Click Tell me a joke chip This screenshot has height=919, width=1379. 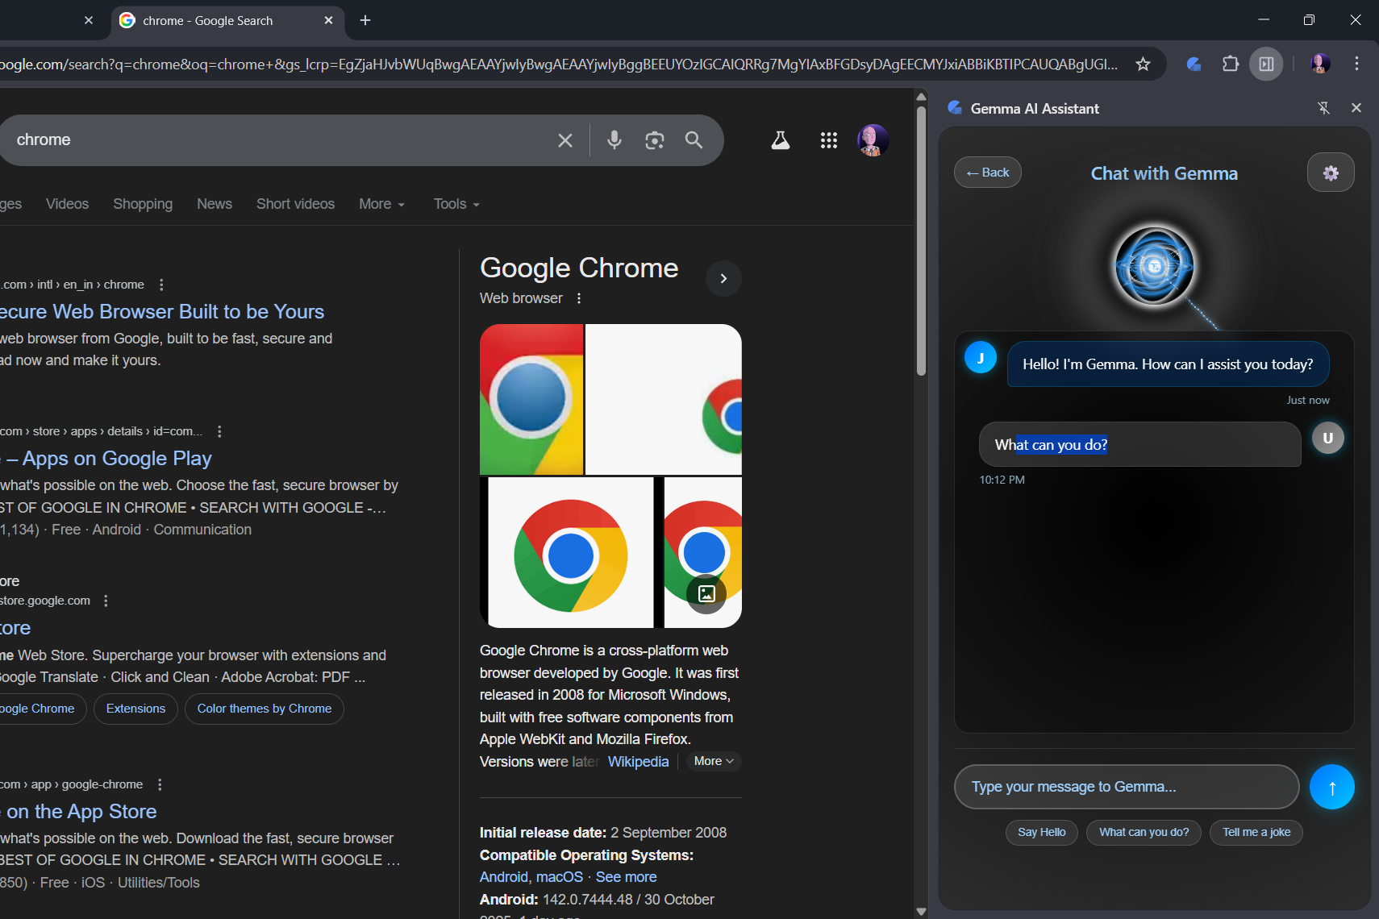(1256, 832)
